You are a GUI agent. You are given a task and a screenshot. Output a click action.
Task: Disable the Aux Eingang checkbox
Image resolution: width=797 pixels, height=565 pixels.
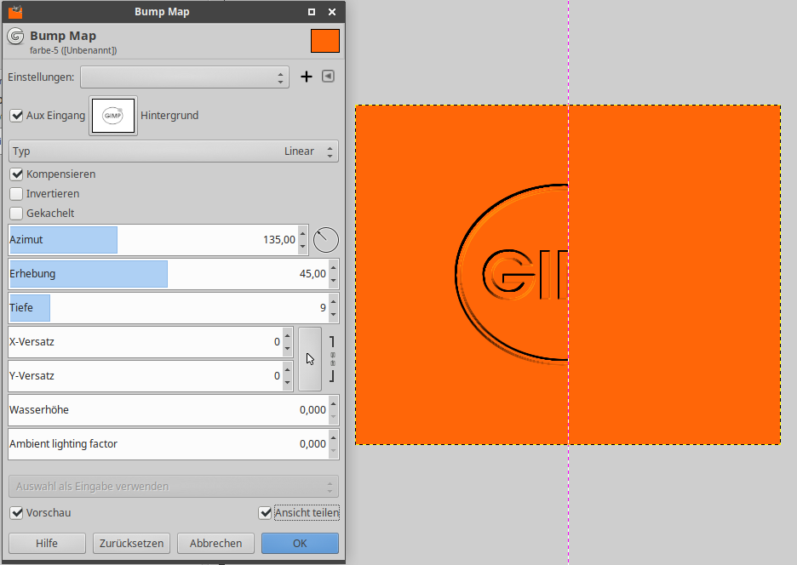16,115
